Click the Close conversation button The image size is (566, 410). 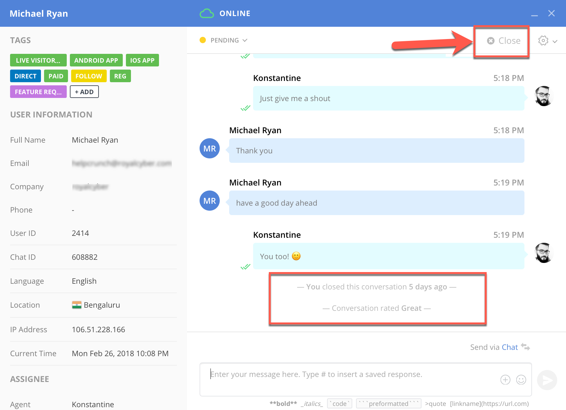click(x=504, y=41)
